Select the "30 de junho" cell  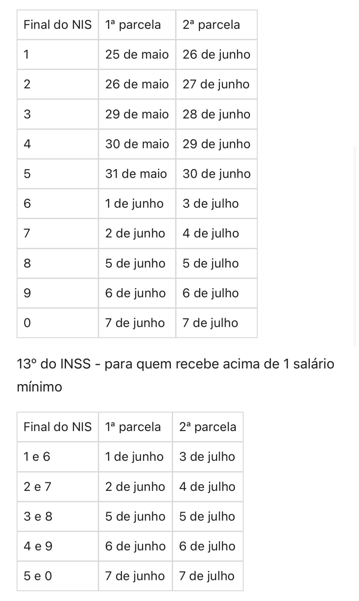[216, 174]
